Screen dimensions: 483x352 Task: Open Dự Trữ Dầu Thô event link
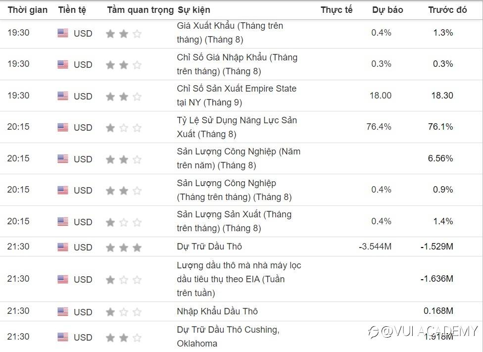[x=209, y=247]
